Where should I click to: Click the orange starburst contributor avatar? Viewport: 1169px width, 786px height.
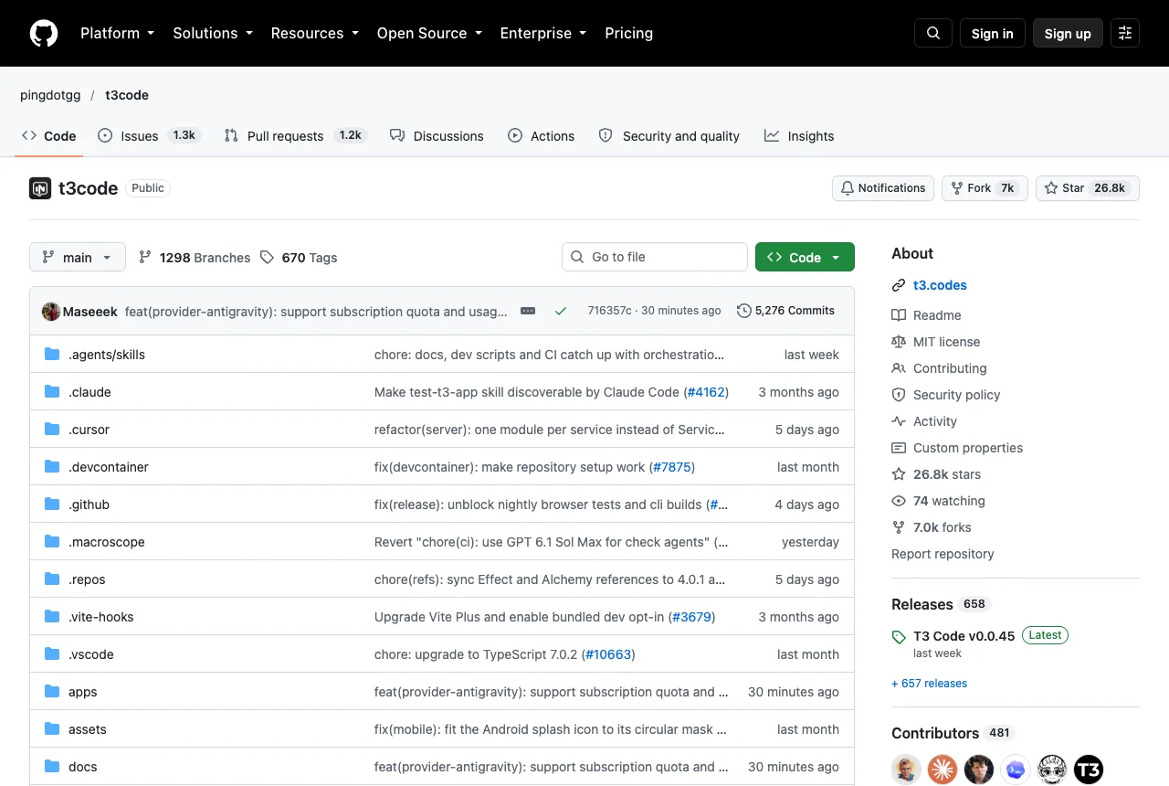coord(943,770)
